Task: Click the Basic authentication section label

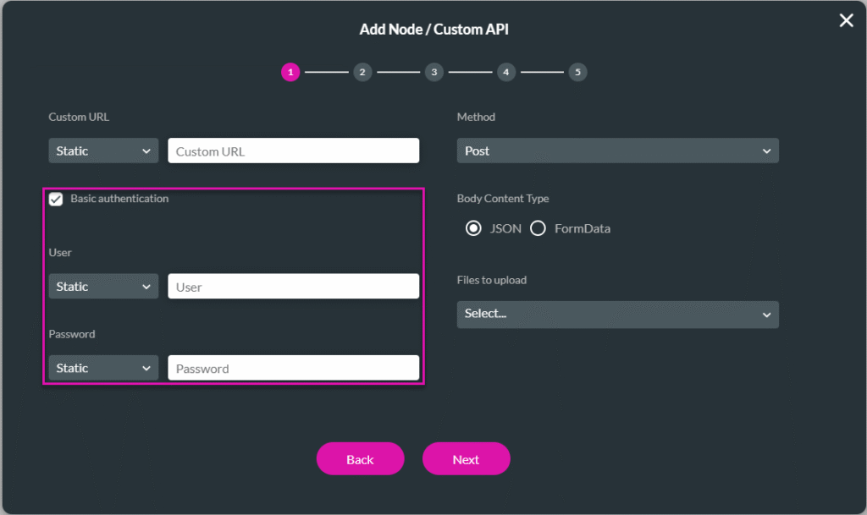Action: [120, 199]
